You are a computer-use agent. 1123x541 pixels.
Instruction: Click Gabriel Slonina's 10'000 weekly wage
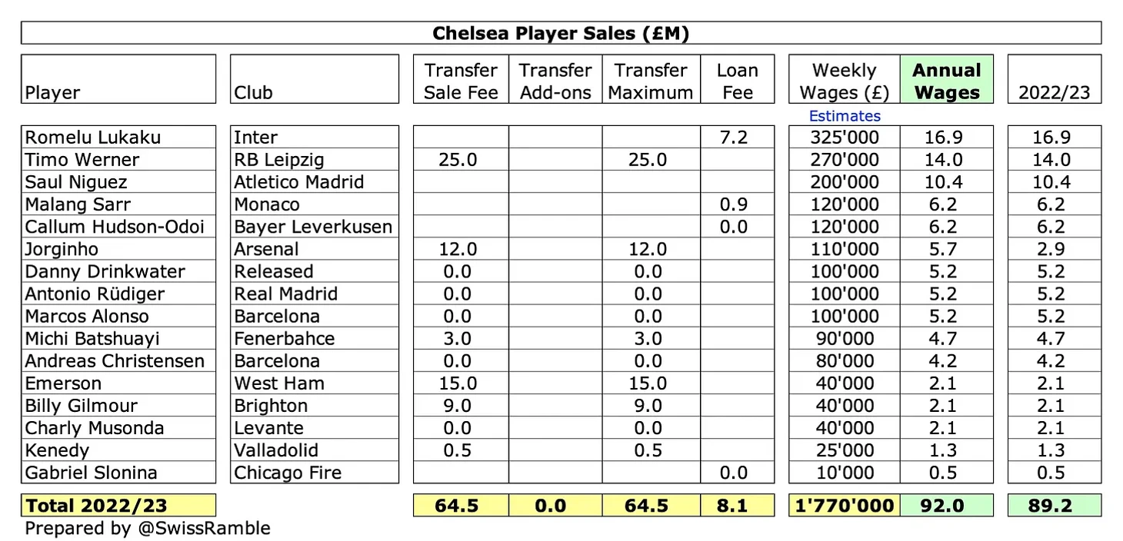coord(844,473)
